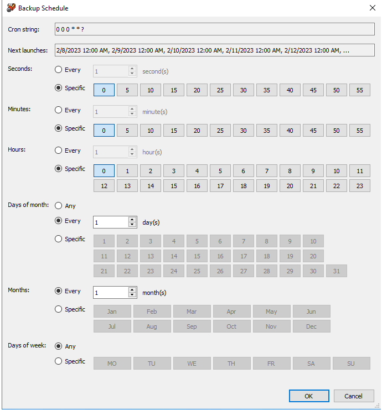Select the Specific seconds radio button

[58, 88]
